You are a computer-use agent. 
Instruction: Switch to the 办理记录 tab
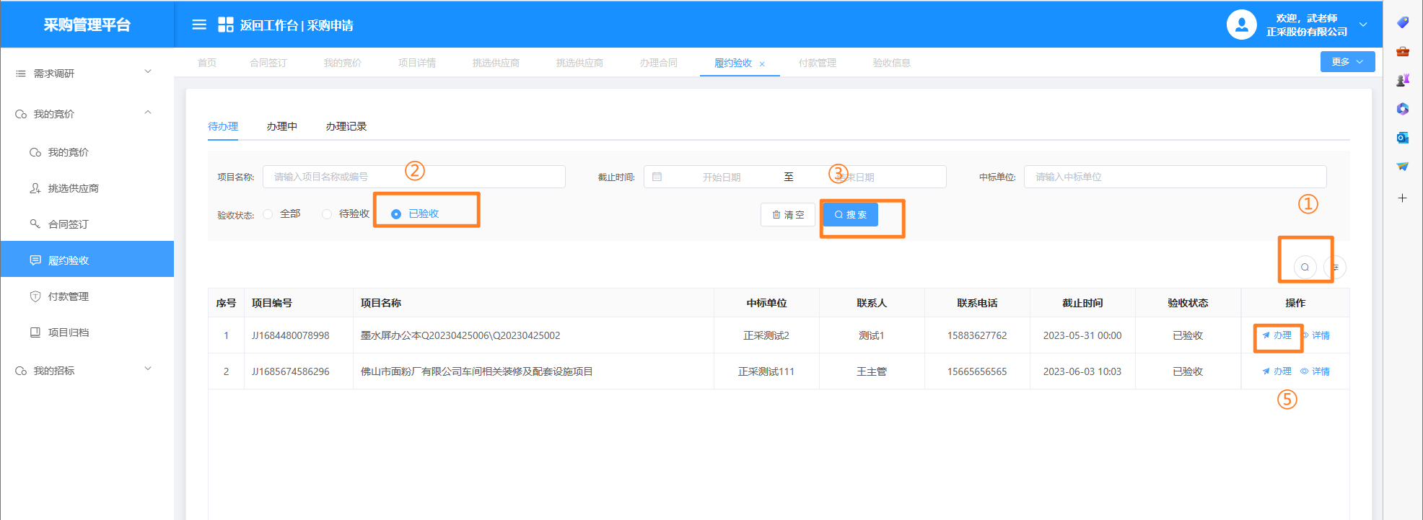pos(346,126)
